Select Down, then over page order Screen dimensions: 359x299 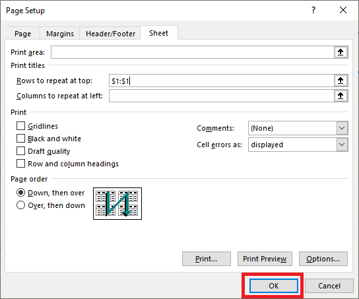point(20,193)
